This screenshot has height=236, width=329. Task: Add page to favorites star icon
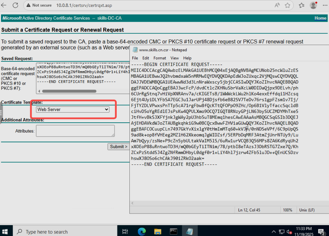pyautogui.click(x=288, y=5)
